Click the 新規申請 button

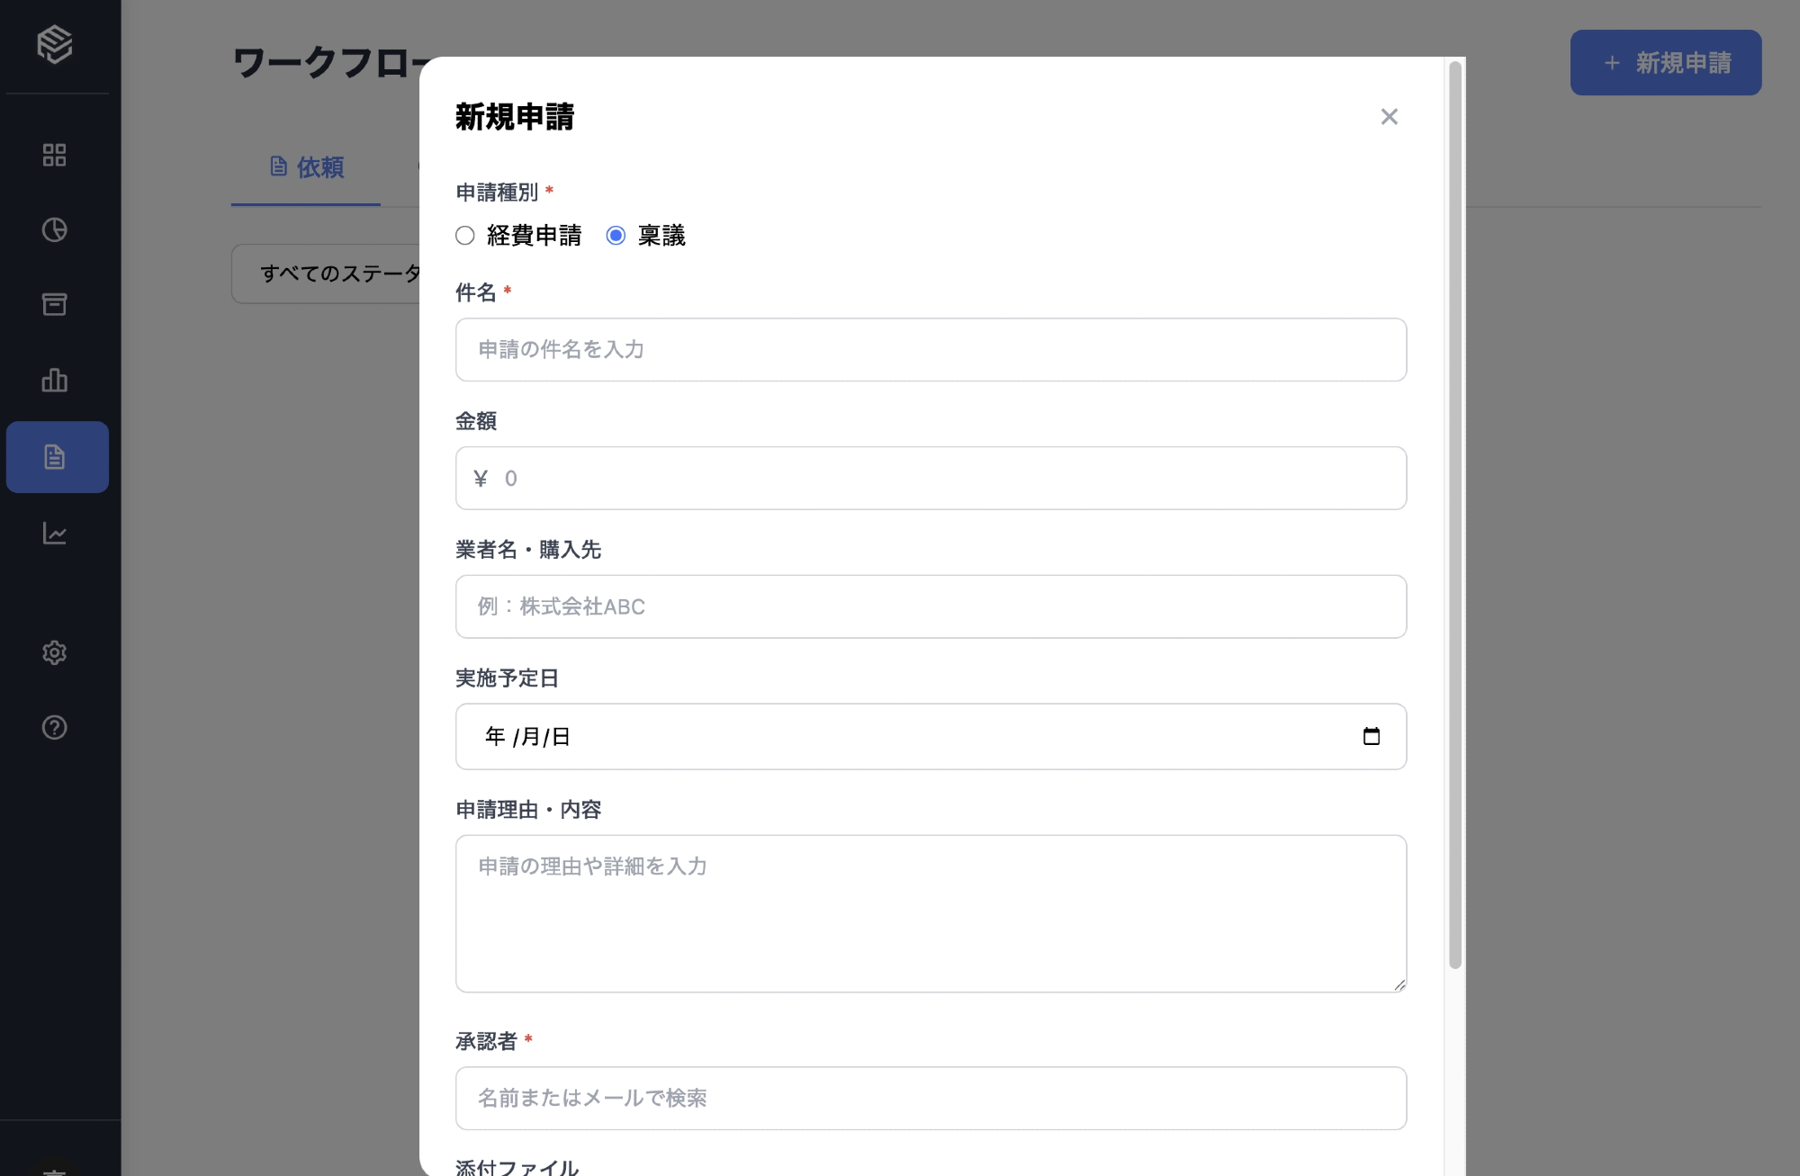tap(1665, 63)
